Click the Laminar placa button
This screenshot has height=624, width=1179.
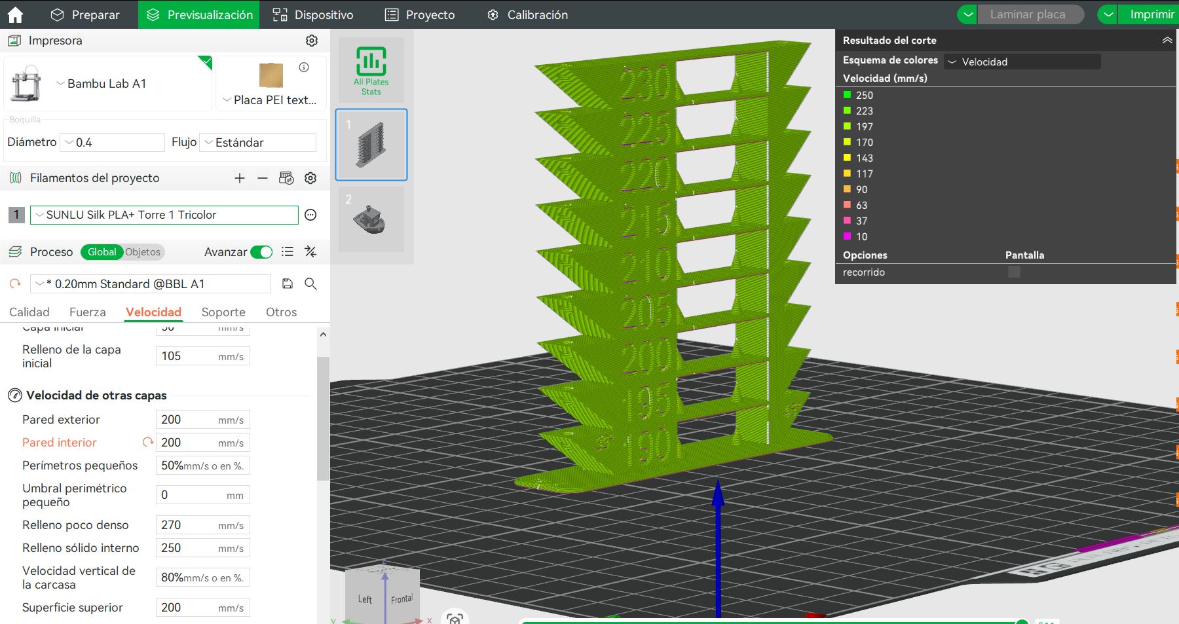(1027, 14)
